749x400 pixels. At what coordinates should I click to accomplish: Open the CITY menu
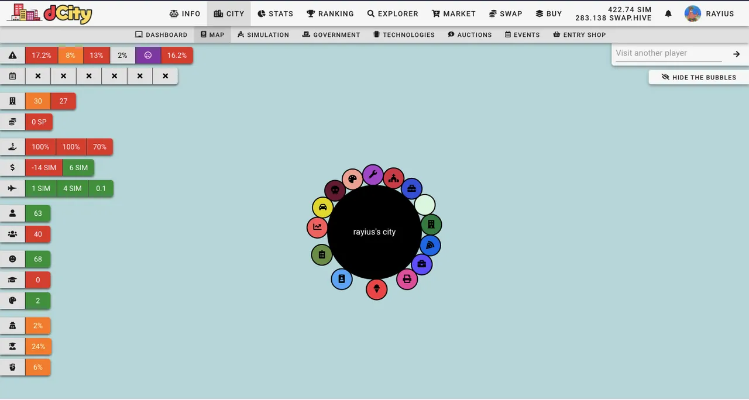[x=229, y=13]
